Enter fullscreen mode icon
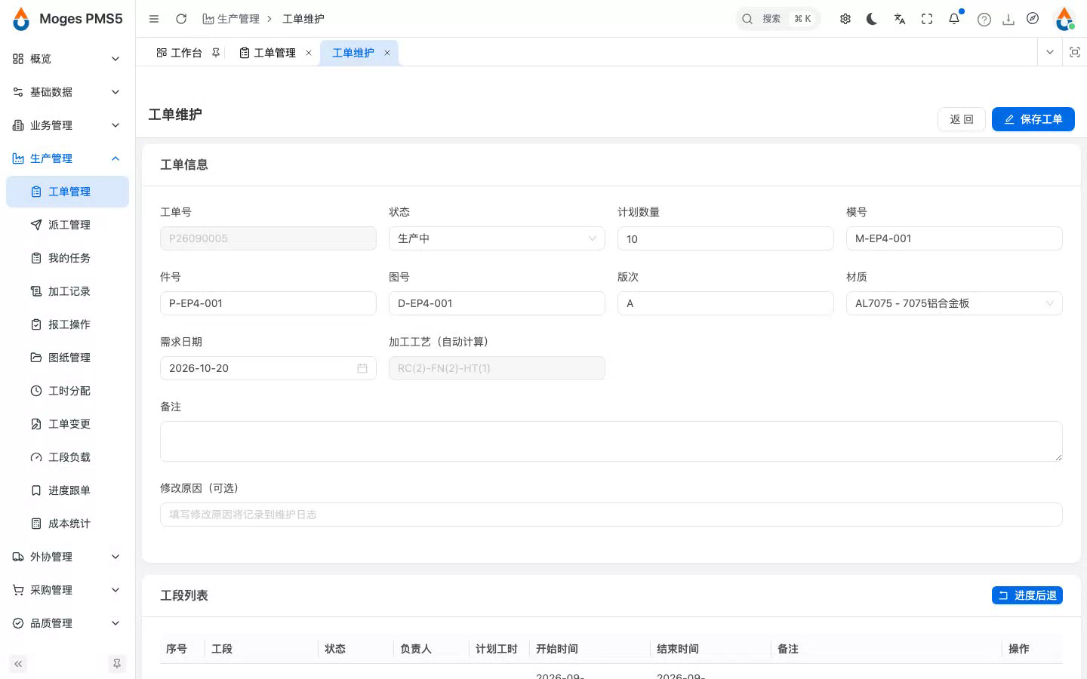 click(927, 19)
